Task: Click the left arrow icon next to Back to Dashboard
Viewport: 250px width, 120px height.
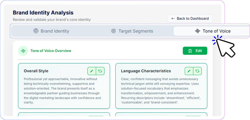Action: pos(173,19)
